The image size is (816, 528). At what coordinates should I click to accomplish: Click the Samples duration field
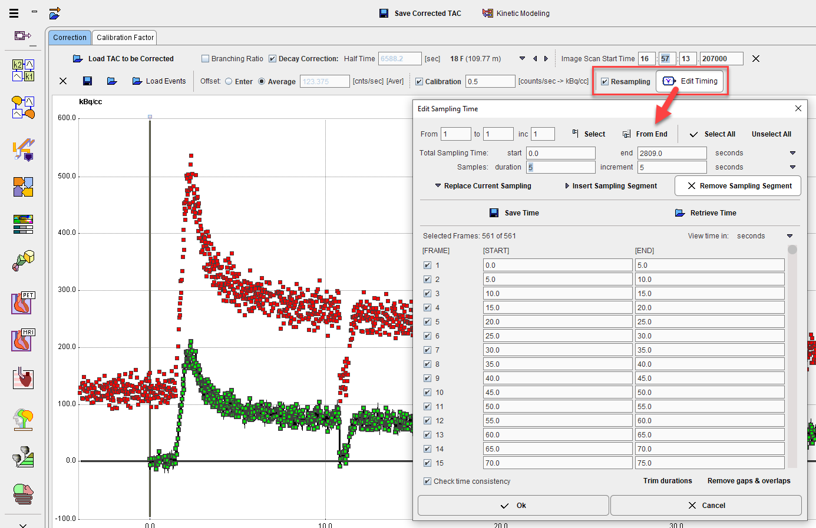(561, 167)
